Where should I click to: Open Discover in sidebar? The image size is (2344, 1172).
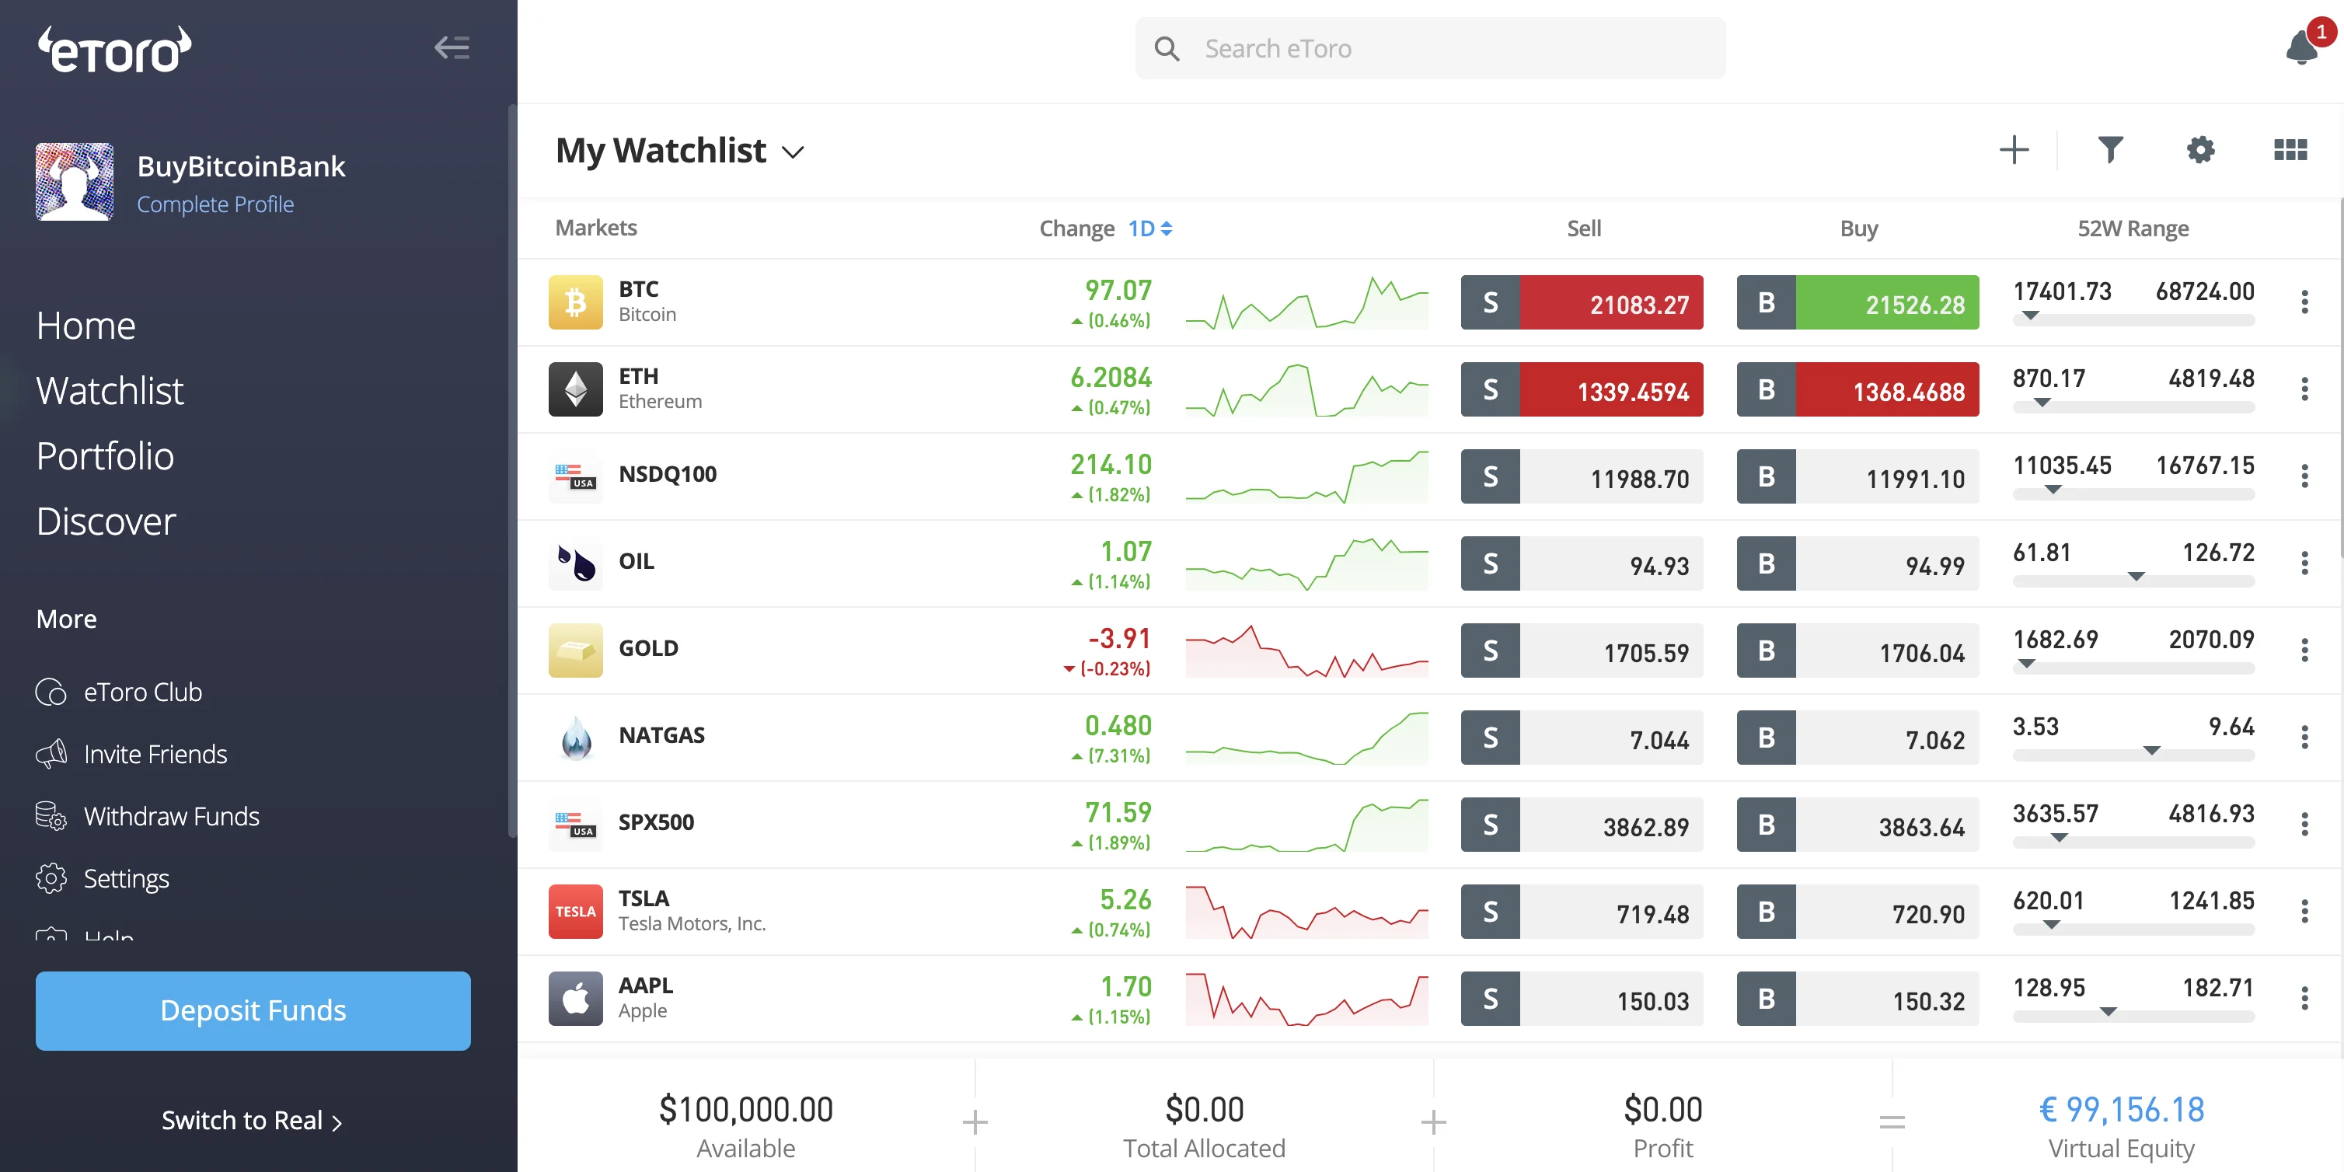pyautogui.click(x=106, y=521)
